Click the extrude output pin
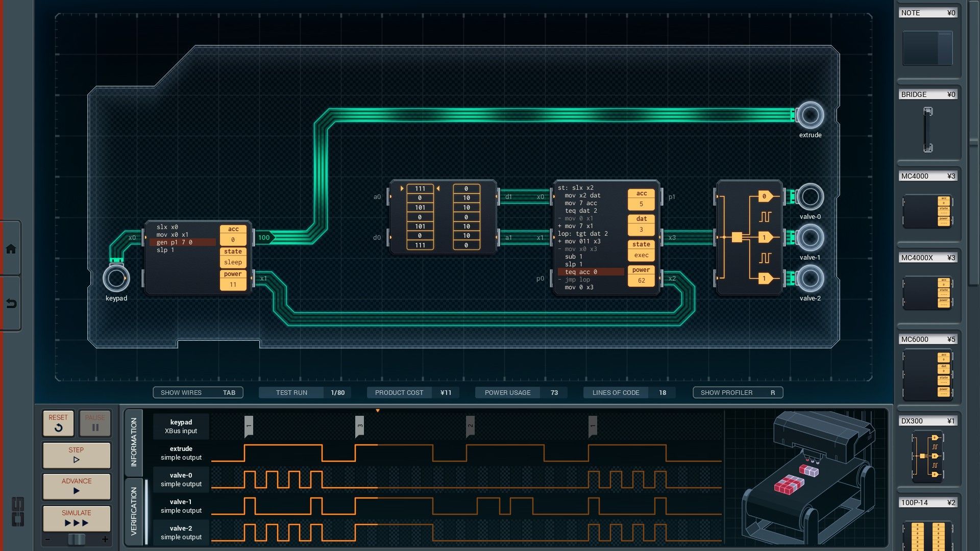This screenshot has width=980, height=551. (810, 115)
